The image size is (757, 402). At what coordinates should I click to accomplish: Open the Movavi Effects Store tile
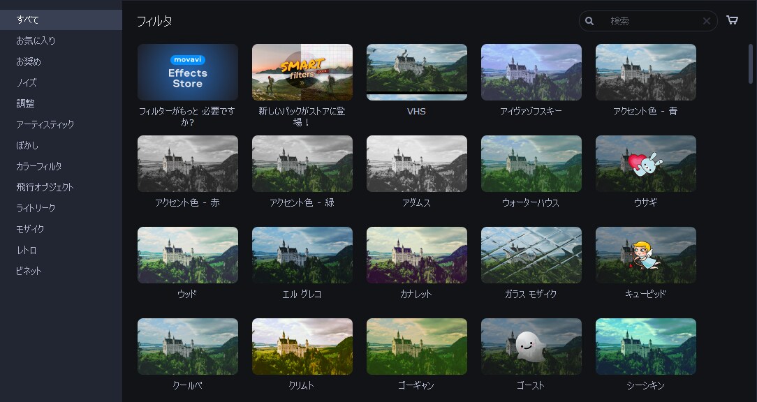[188, 72]
